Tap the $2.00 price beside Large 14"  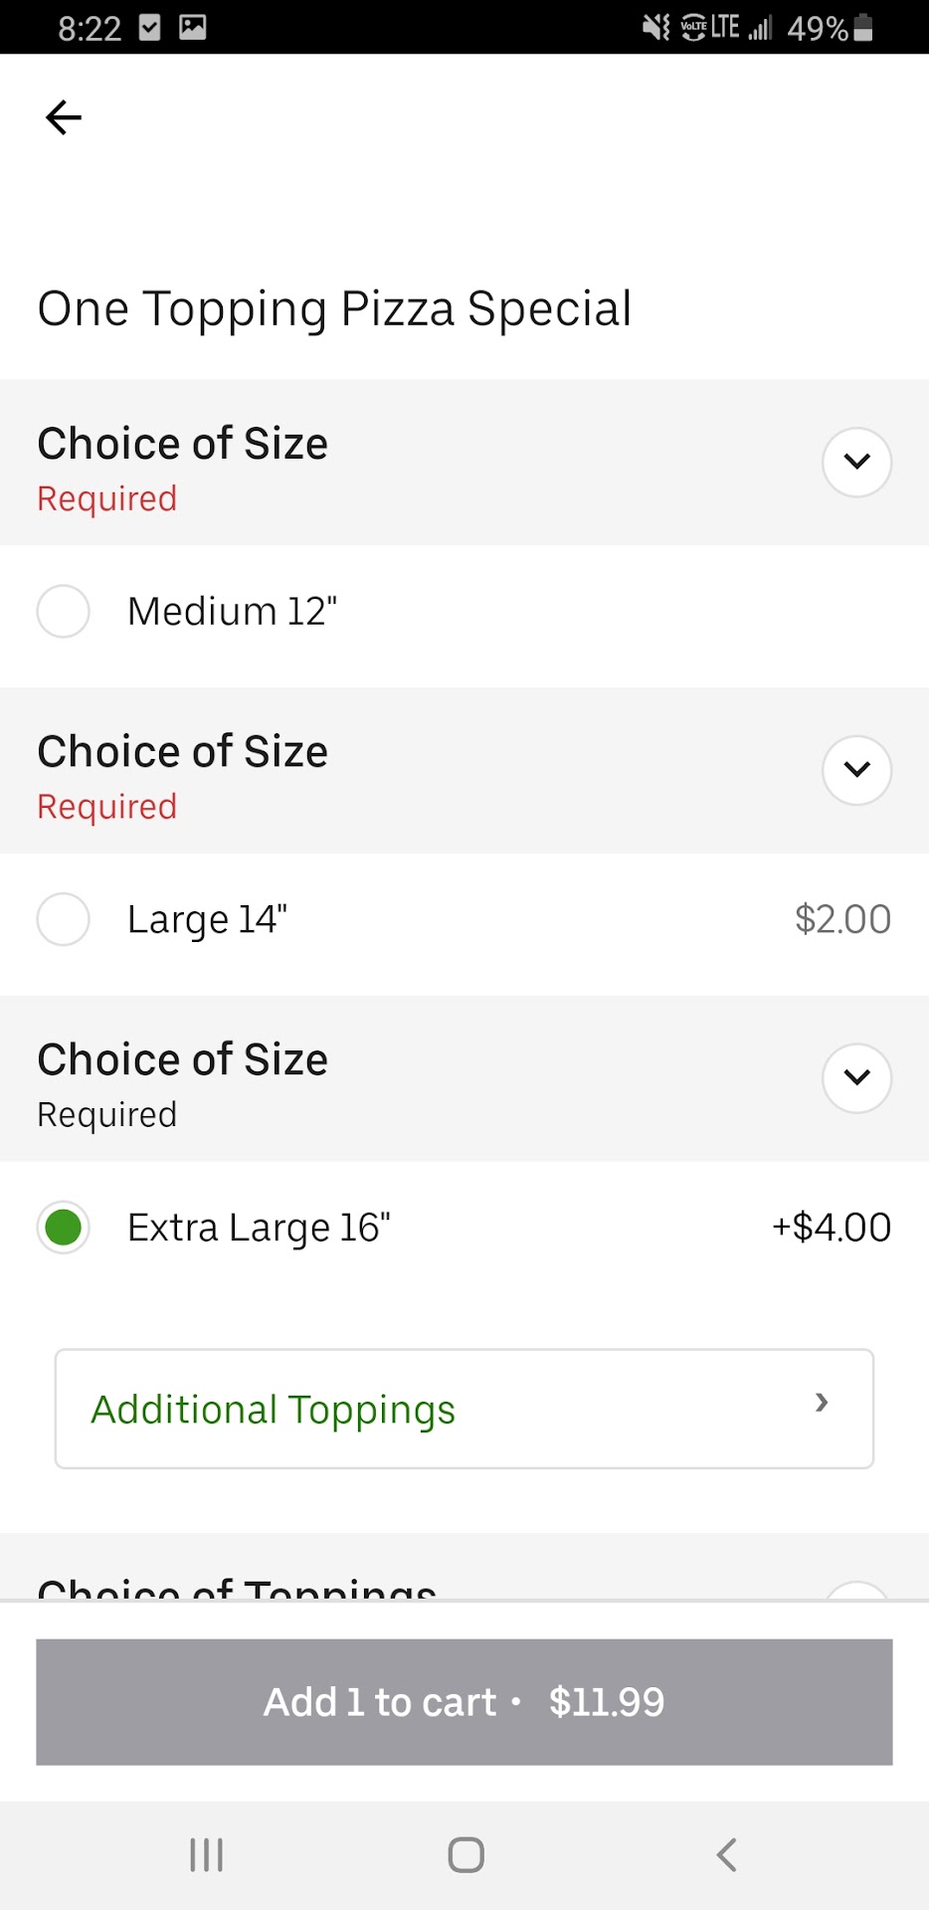pyautogui.click(x=842, y=919)
